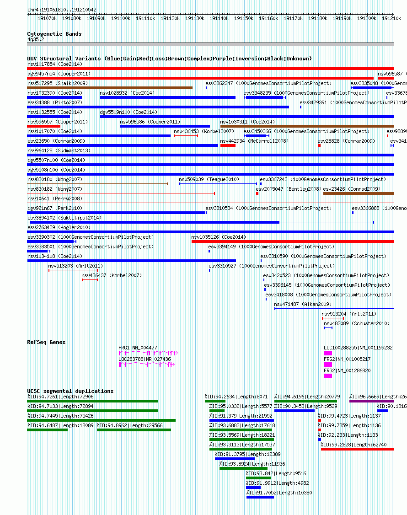The image size is (407, 515).
Task: Click the red bar under nsv1035126 (Coe2014)
Action: pyautogui.click(x=293, y=241)
